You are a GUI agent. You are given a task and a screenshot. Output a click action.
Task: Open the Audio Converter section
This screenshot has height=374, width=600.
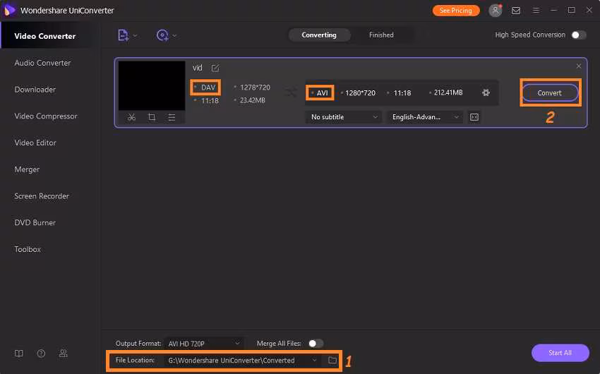click(x=42, y=63)
